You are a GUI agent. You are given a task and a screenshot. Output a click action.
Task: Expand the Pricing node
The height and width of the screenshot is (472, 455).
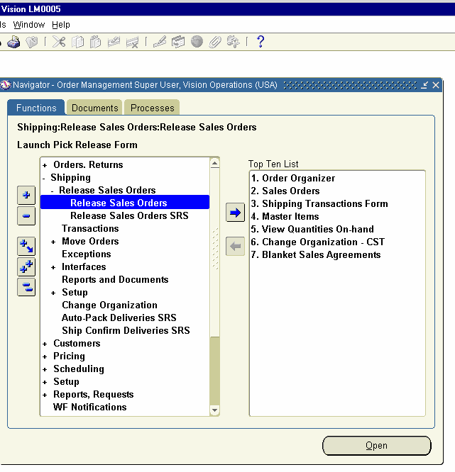tap(45, 356)
